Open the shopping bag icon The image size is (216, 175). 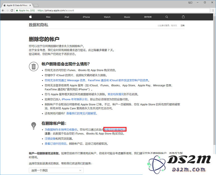183,17
